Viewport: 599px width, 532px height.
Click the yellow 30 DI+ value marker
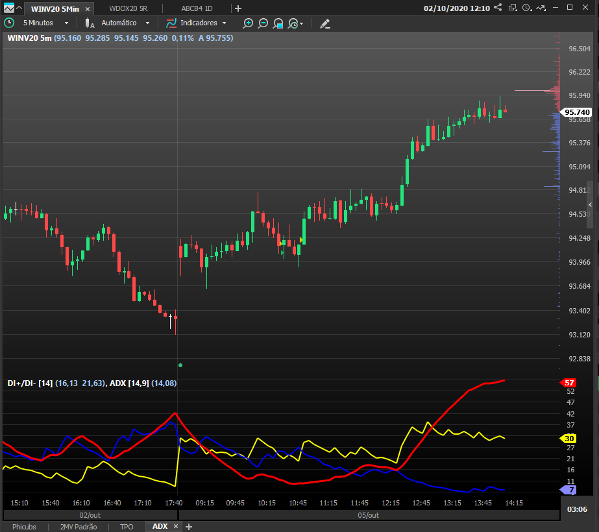568,439
